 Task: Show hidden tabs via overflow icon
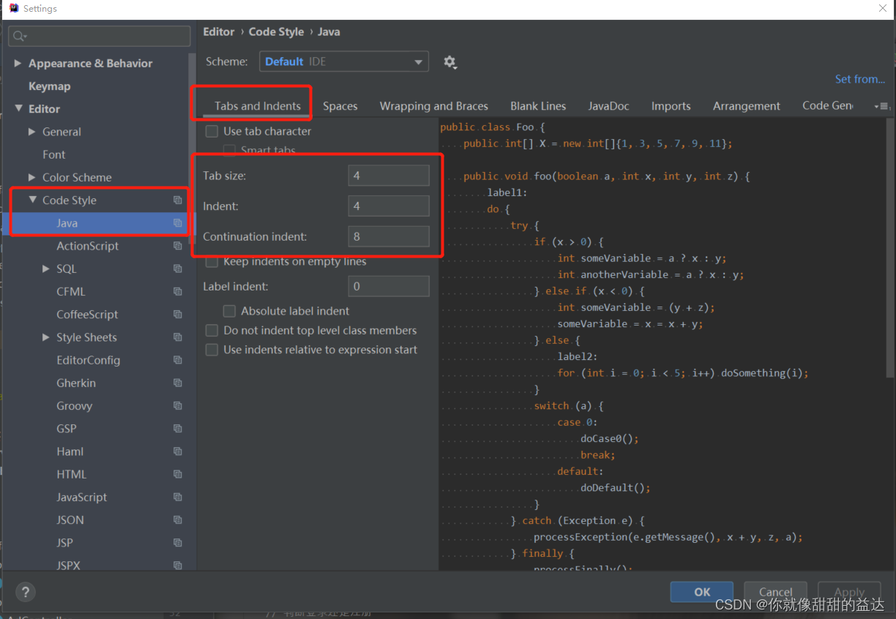(881, 106)
